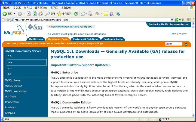The image size is (196, 122).
Task: Click the site Search input field
Action: pos(173,44)
